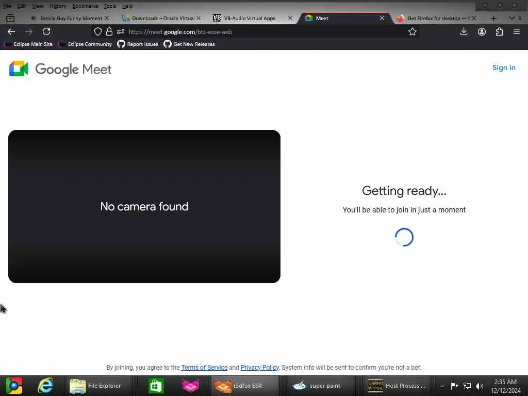
Task: Open Eclipse Community bookmark
Action: pos(85,44)
